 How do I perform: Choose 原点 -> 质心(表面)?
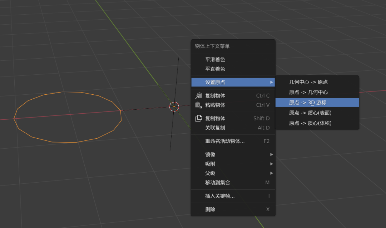317,113
